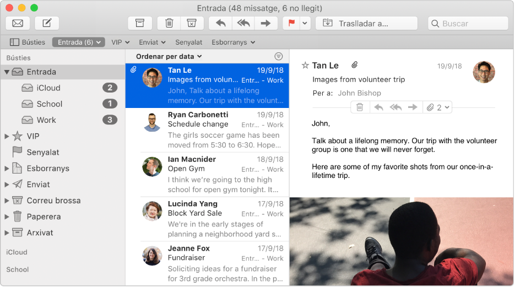Move message to junk mail
This screenshot has height=287, width=515.
[x=191, y=23]
